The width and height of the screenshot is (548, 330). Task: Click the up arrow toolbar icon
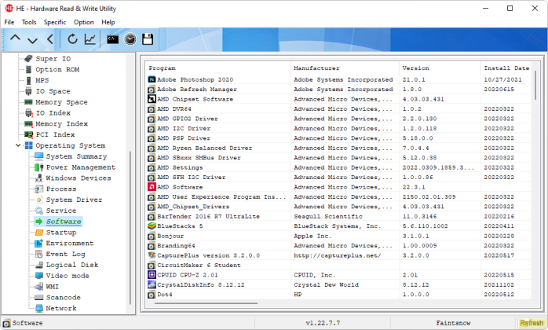point(15,38)
